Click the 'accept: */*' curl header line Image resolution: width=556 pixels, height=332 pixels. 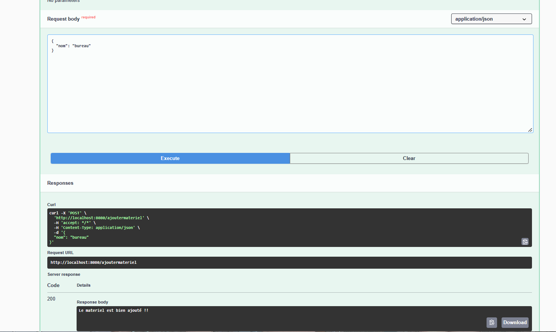[x=75, y=223]
